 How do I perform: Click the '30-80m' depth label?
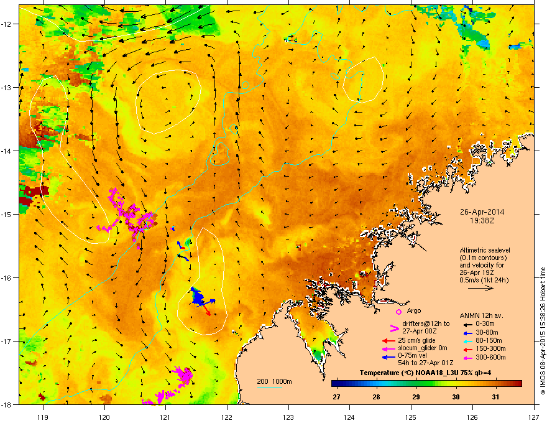click(x=487, y=333)
